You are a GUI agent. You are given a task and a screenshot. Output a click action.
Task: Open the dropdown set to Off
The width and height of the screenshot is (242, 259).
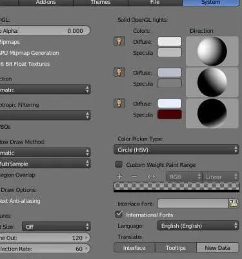(x=56, y=227)
